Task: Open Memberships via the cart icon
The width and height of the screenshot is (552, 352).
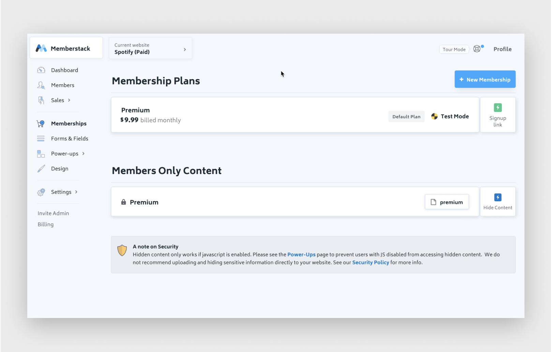Action: (x=41, y=123)
